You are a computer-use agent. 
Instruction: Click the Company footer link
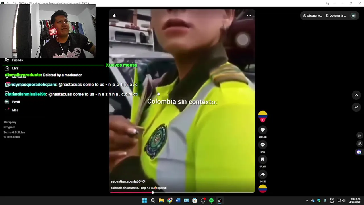tap(10, 122)
